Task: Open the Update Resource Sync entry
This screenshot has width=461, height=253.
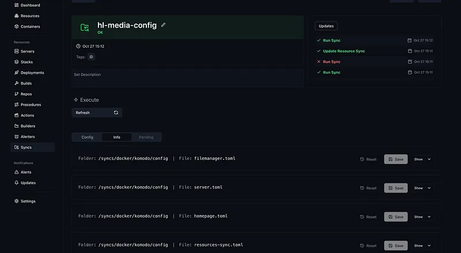Action: [343, 51]
